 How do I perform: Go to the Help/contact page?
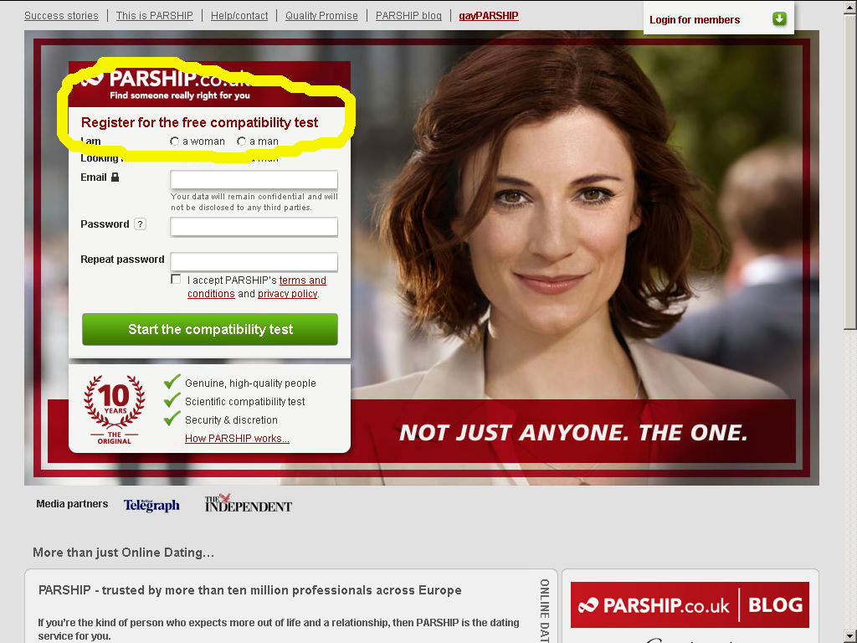tap(239, 16)
